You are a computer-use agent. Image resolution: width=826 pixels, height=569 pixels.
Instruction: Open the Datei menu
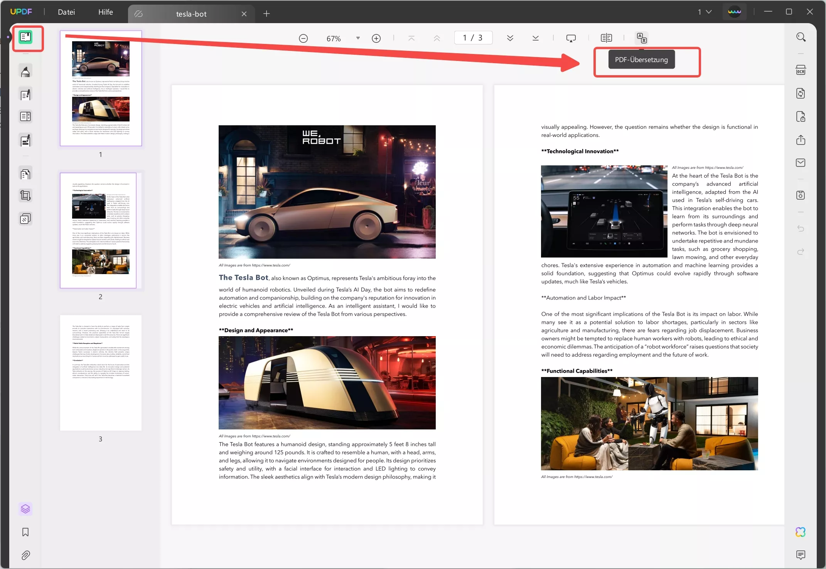click(66, 12)
